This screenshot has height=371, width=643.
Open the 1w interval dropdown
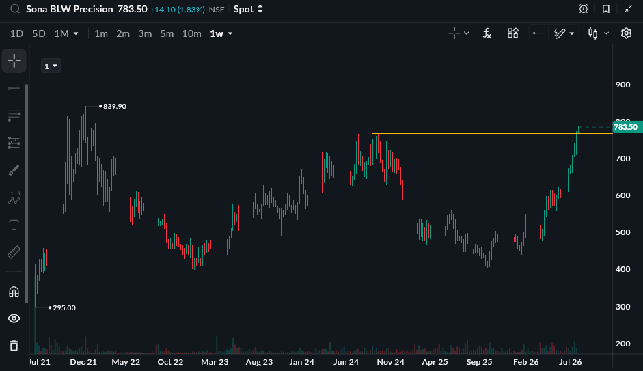(221, 33)
